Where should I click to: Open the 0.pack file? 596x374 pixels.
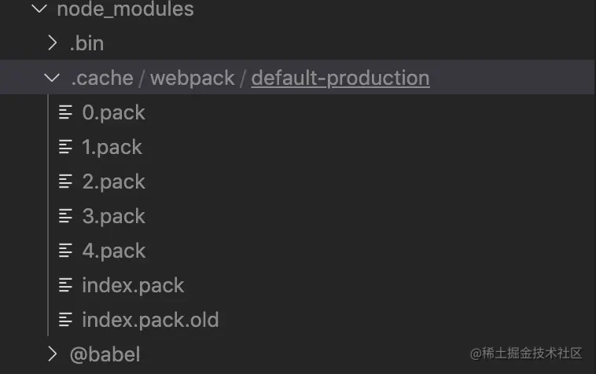pos(114,113)
